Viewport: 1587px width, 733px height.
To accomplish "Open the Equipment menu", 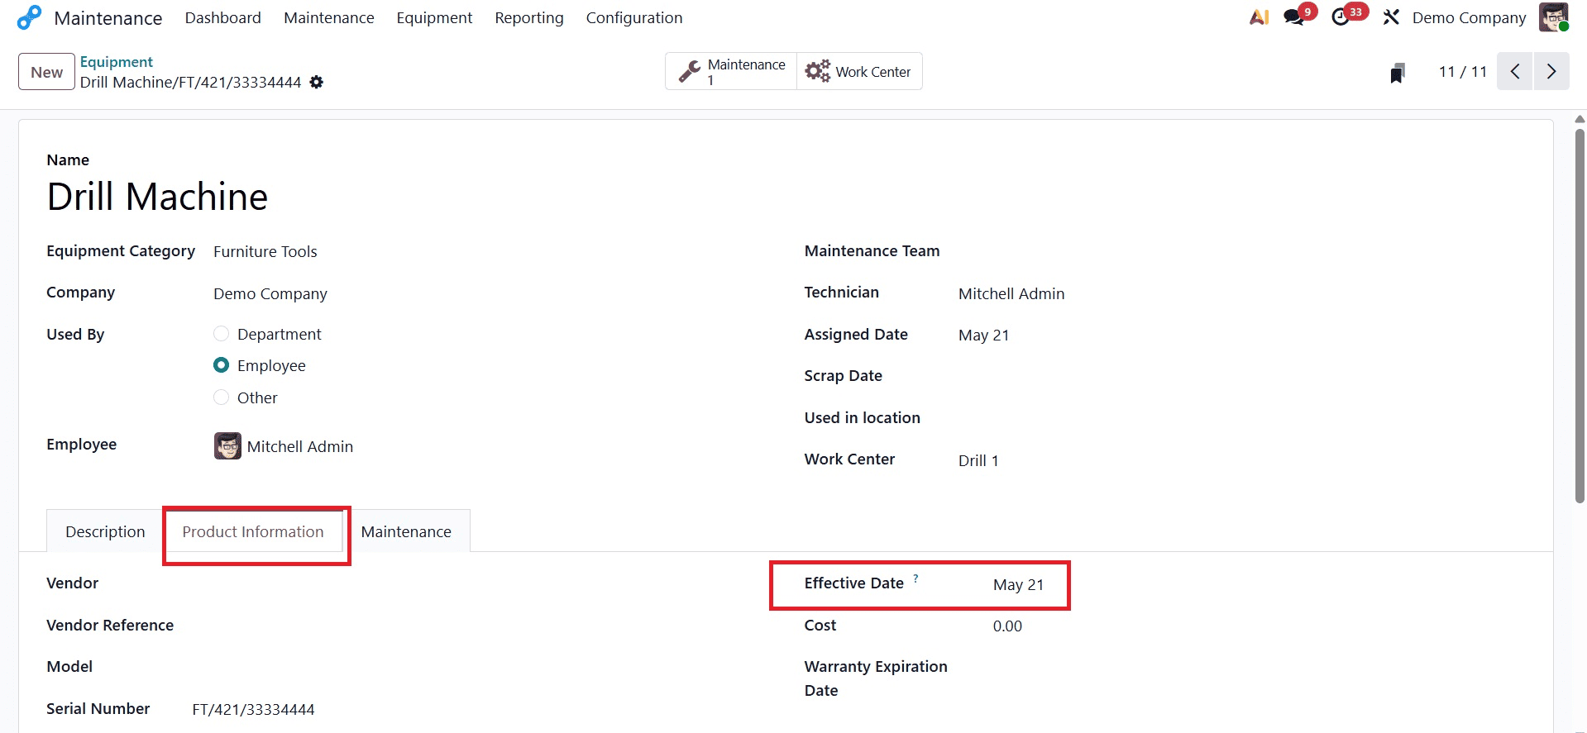I will click(x=434, y=17).
